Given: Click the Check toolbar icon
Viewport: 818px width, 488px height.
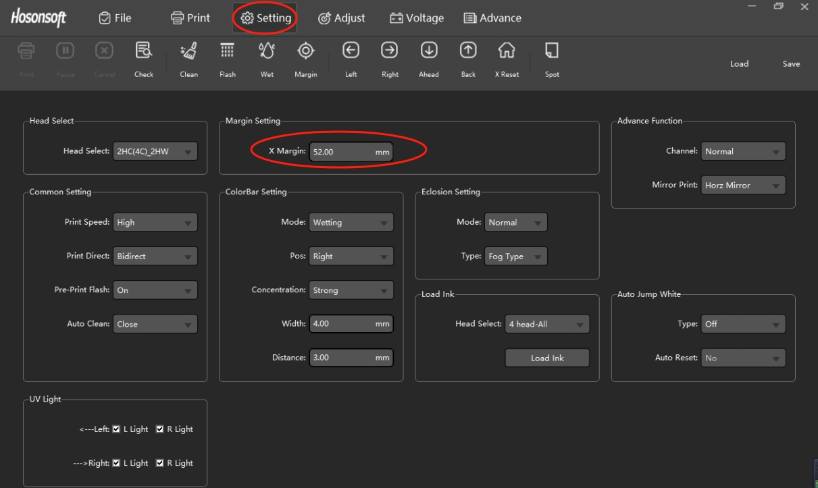Looking at the screenshot, I should (143, 52).
